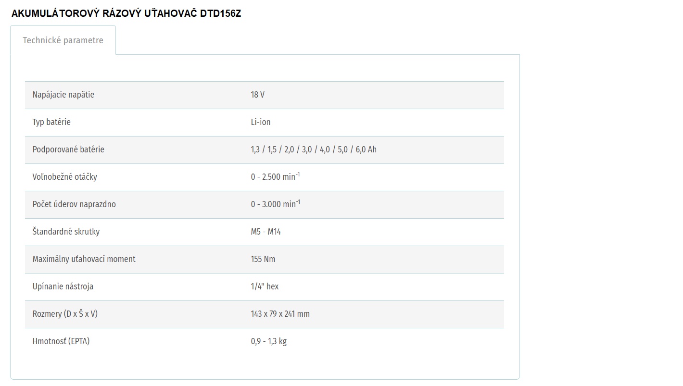Select the Maximálny uťahovací moment label
This screenshot has height=386, width=683.
click(x=84, y=259)
